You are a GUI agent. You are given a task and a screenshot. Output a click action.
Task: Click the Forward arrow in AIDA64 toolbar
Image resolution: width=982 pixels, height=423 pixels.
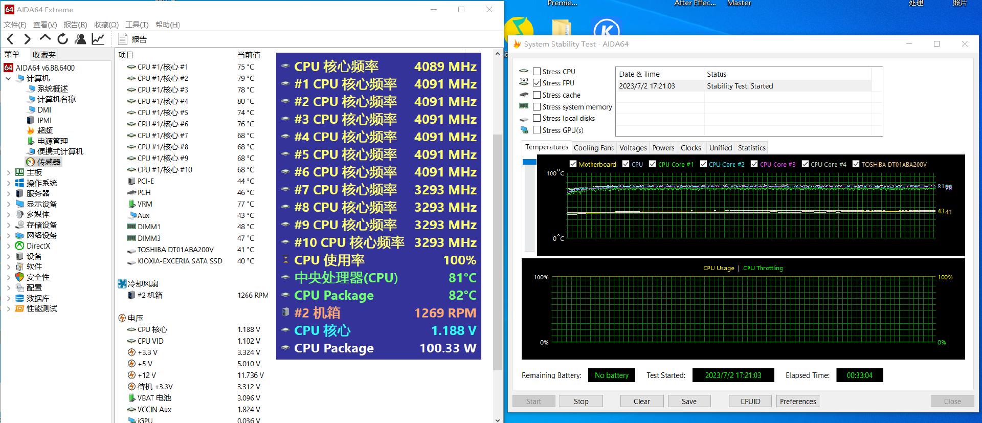tap(28, 39)
